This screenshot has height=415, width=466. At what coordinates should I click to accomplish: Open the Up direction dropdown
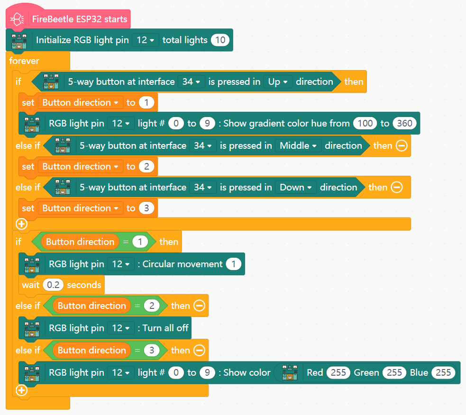278,82
